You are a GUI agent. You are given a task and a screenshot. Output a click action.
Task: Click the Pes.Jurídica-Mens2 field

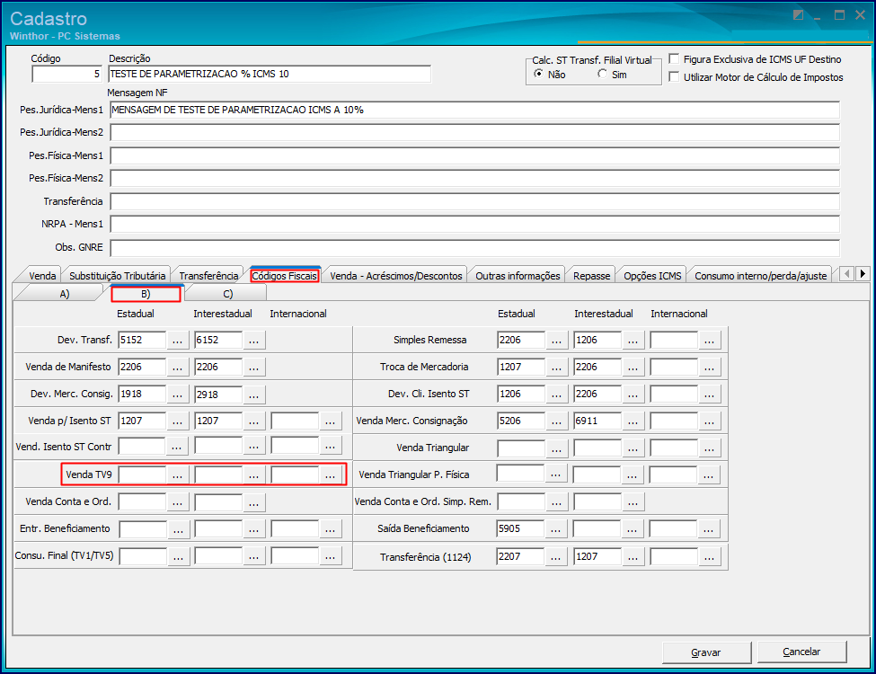pyautogui.click(x=475, y=132)
